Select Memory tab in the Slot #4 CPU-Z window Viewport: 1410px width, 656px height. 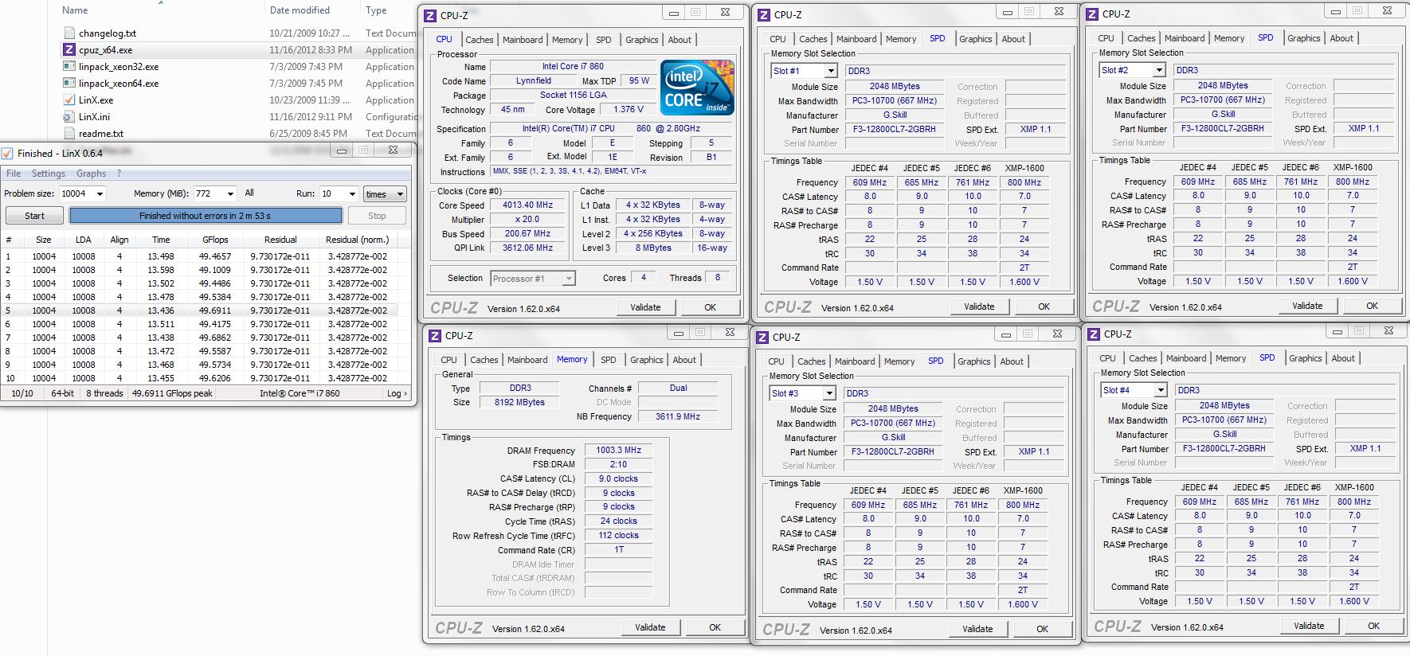tap(1231, 358)
